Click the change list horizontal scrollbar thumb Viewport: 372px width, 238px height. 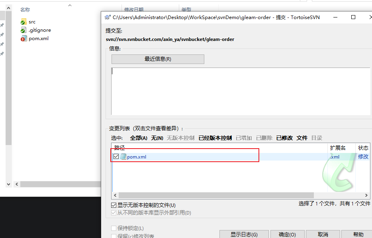[x=216, y=195]
